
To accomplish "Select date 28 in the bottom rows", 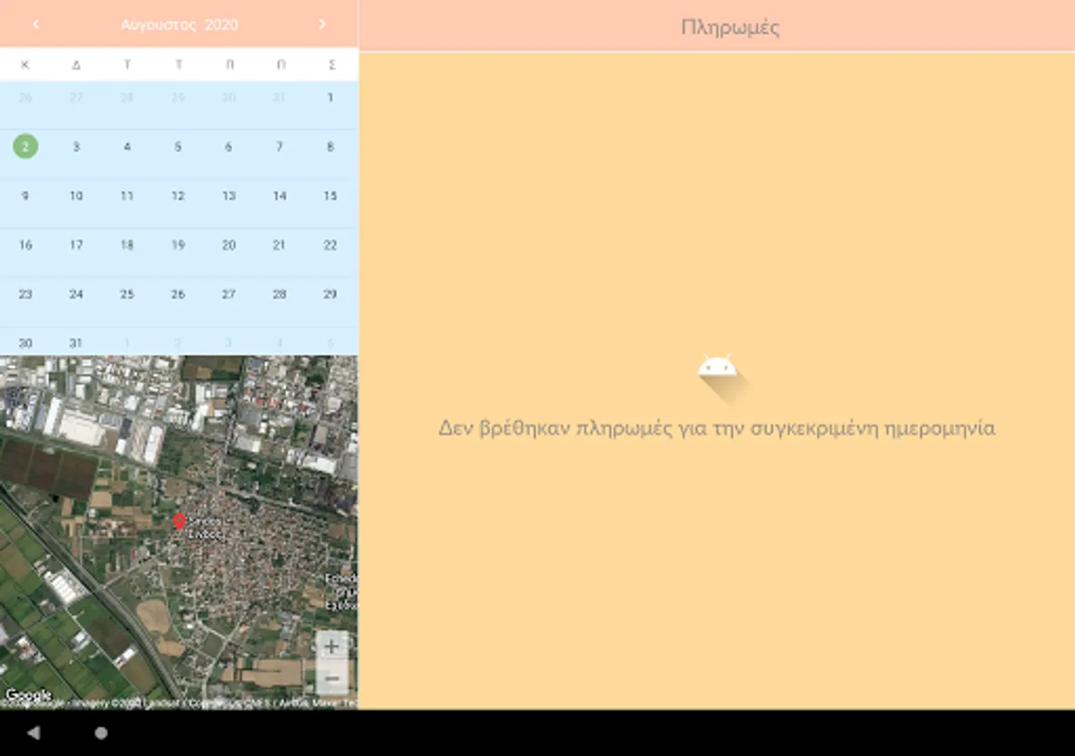I will pos(280,294).
